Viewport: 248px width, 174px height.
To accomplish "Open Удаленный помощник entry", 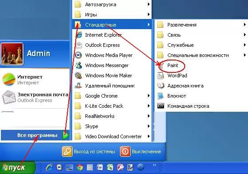I will [112, 86].
